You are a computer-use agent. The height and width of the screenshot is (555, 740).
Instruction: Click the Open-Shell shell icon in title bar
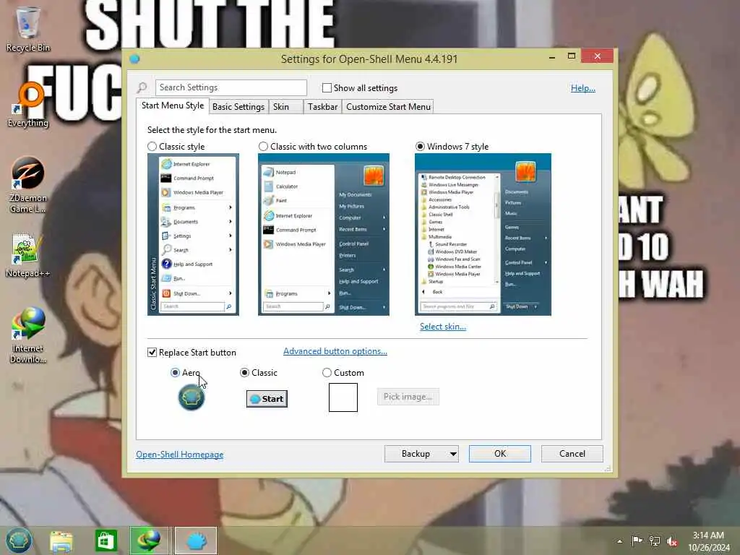134,59
